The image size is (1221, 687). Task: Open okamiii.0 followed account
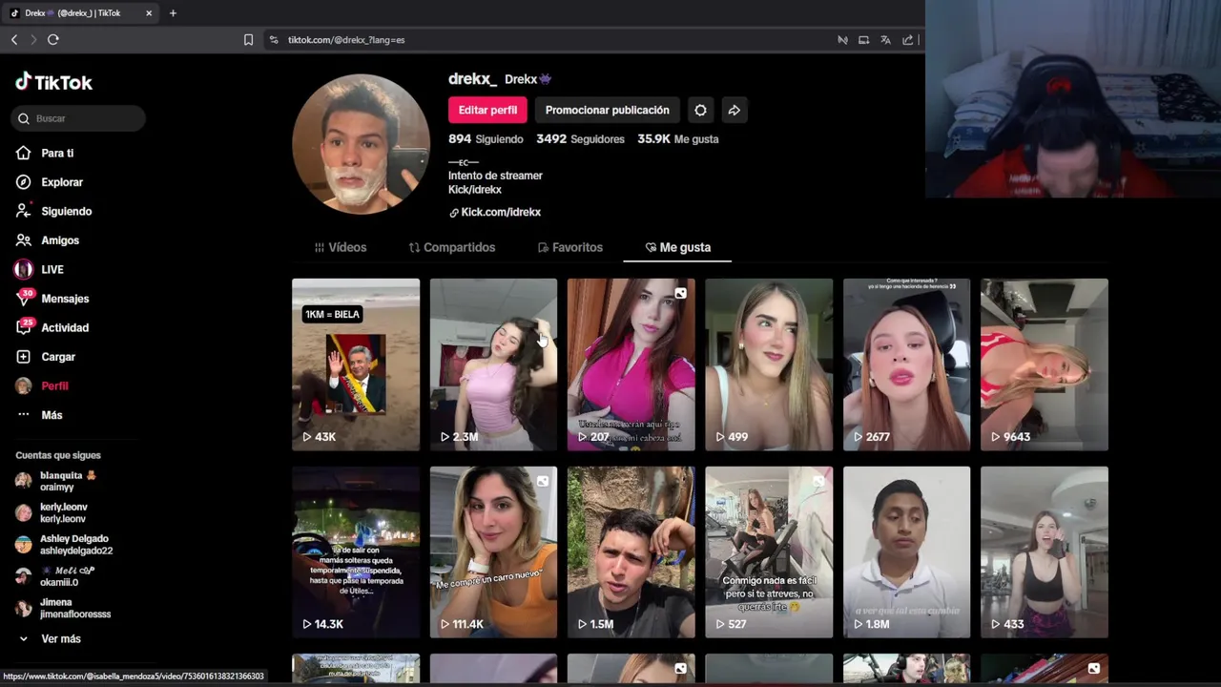(x=55, y=576)
